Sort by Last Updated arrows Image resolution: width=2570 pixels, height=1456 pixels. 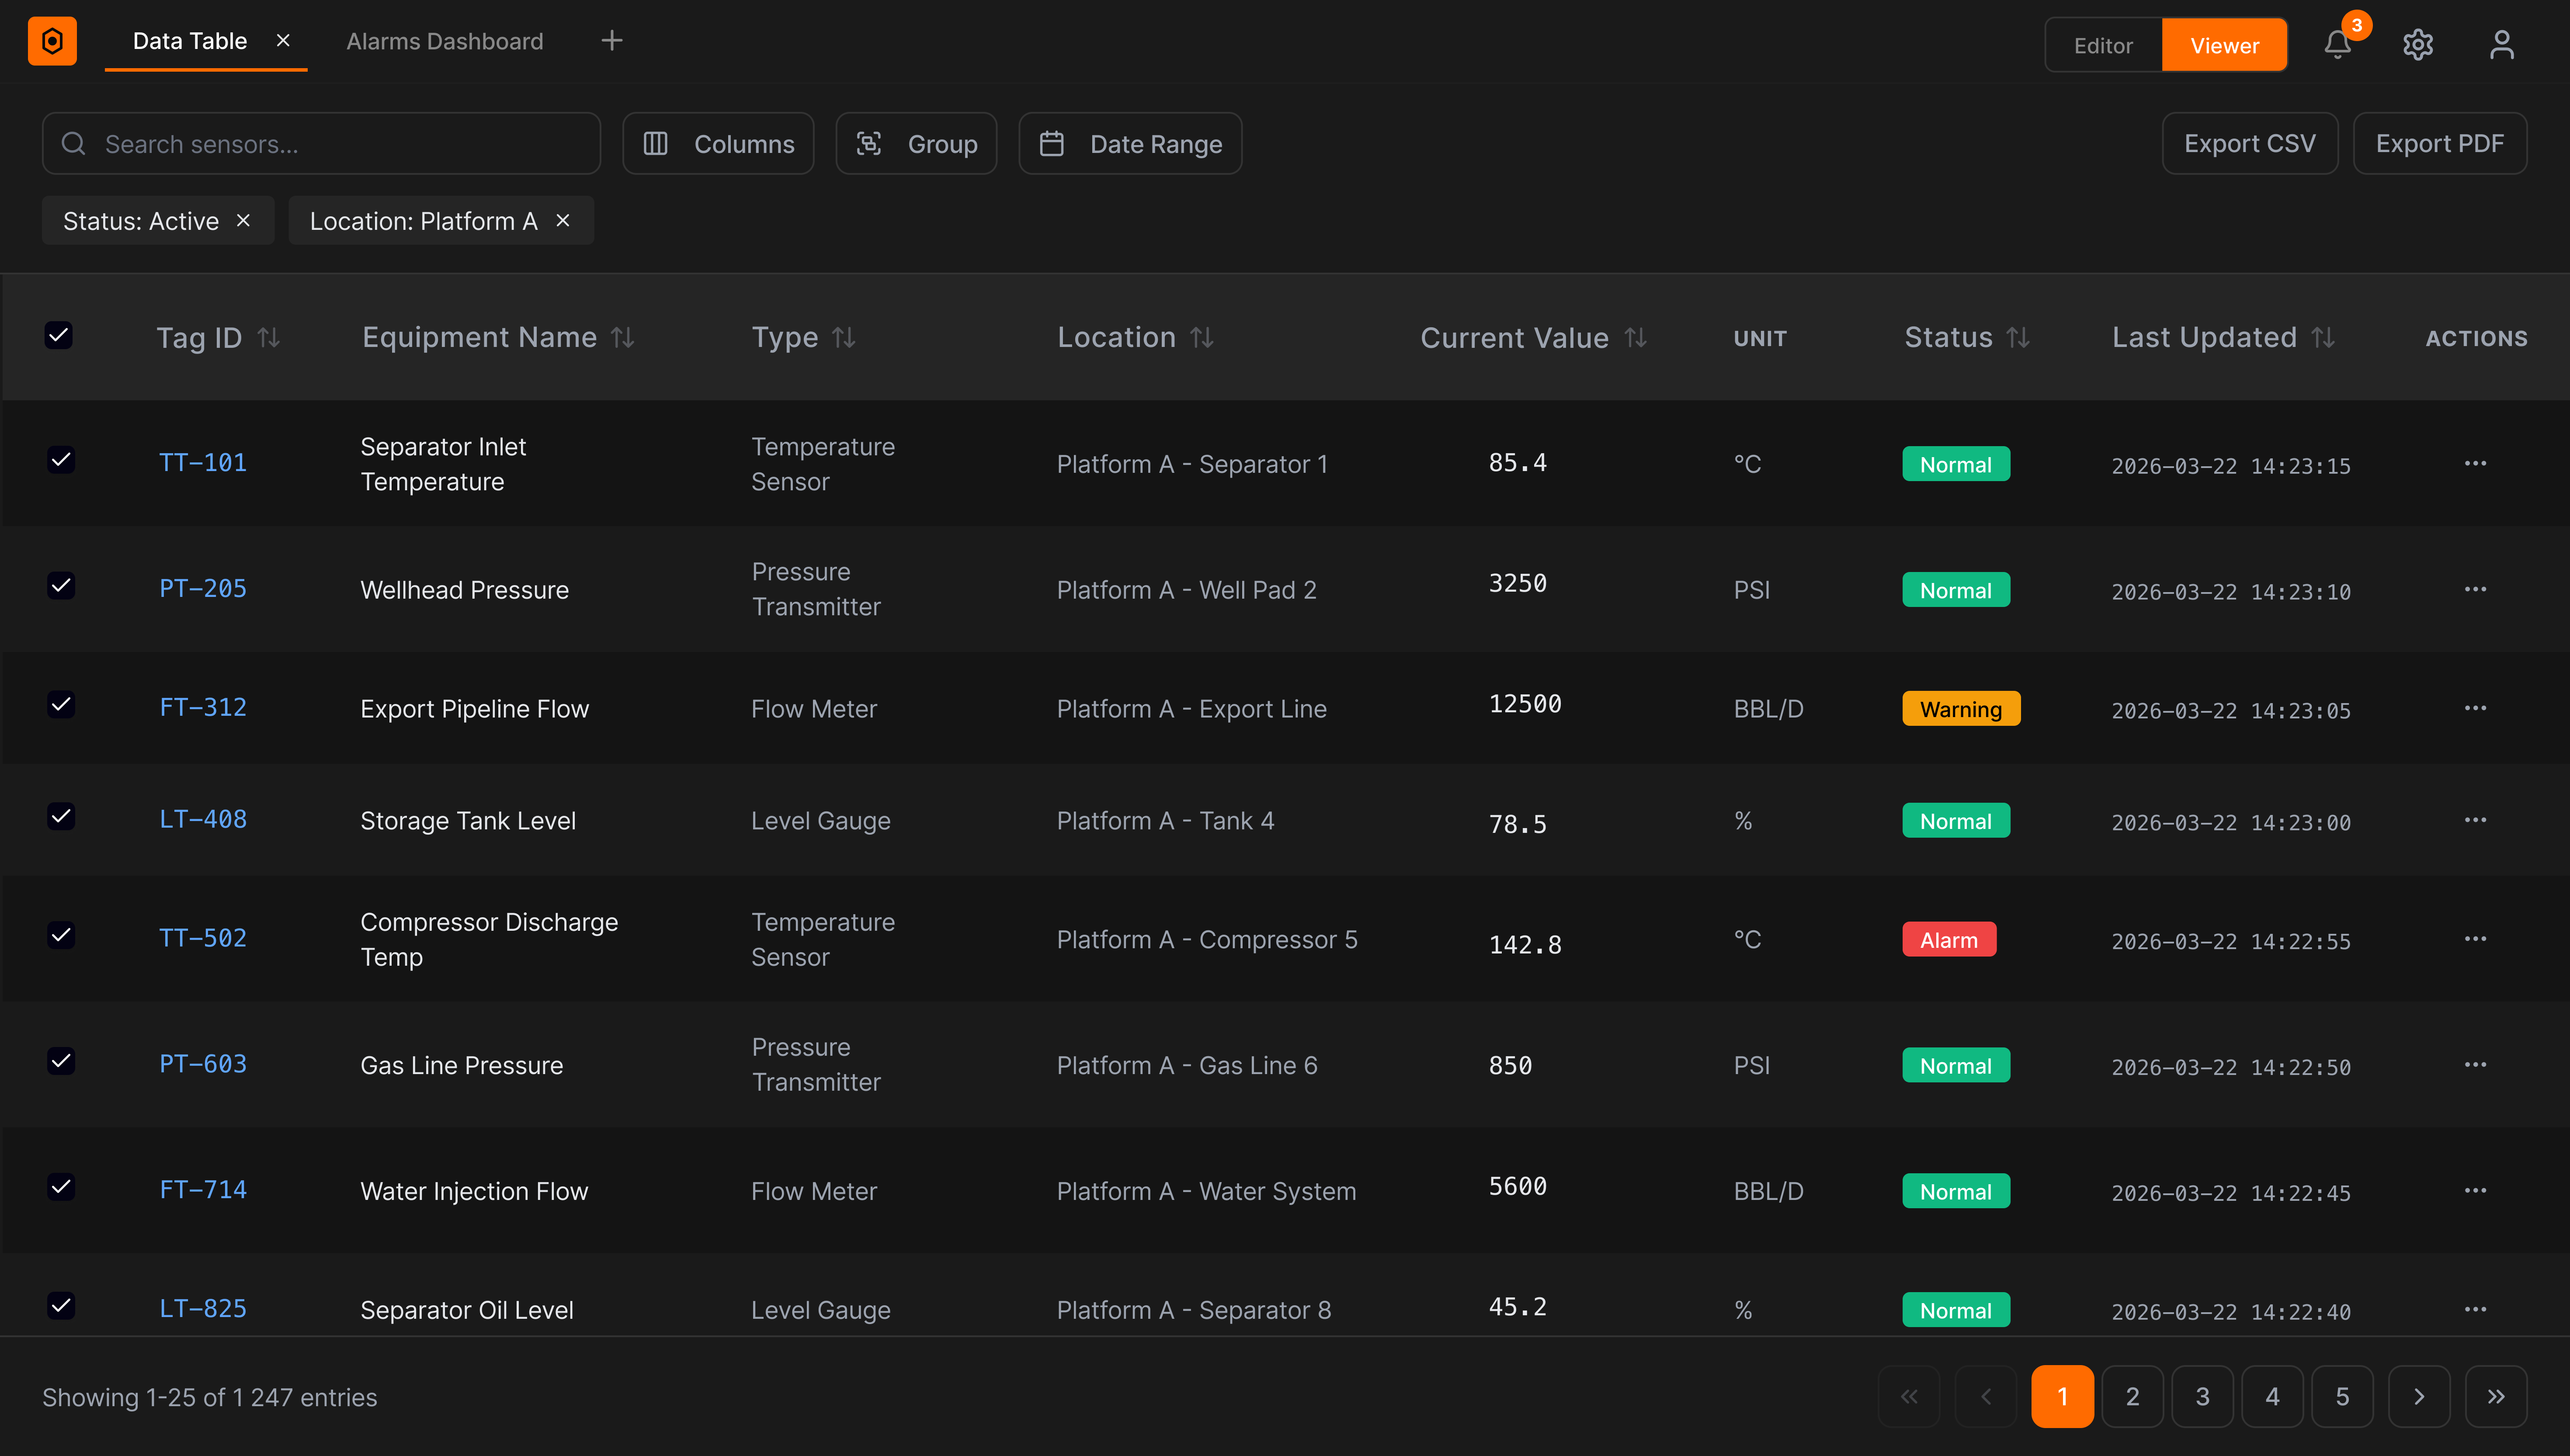[x=2323, y=338]
